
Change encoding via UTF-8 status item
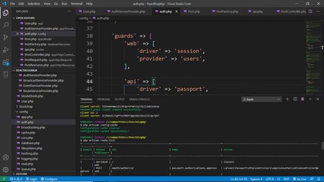(270, 179)
